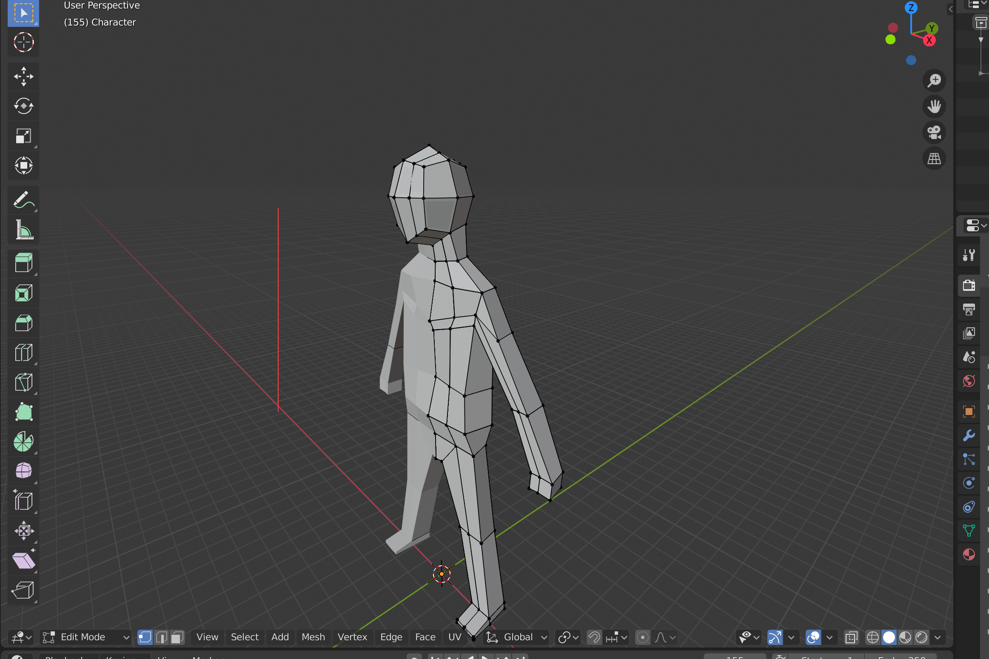The height and width of the screenshot is (659, 989).
Task: Activate the 3D Cursor tool
Action: click(23, 43)
